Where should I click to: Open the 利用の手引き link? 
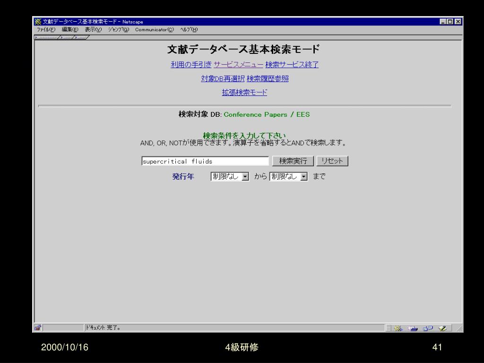[191, 64]
